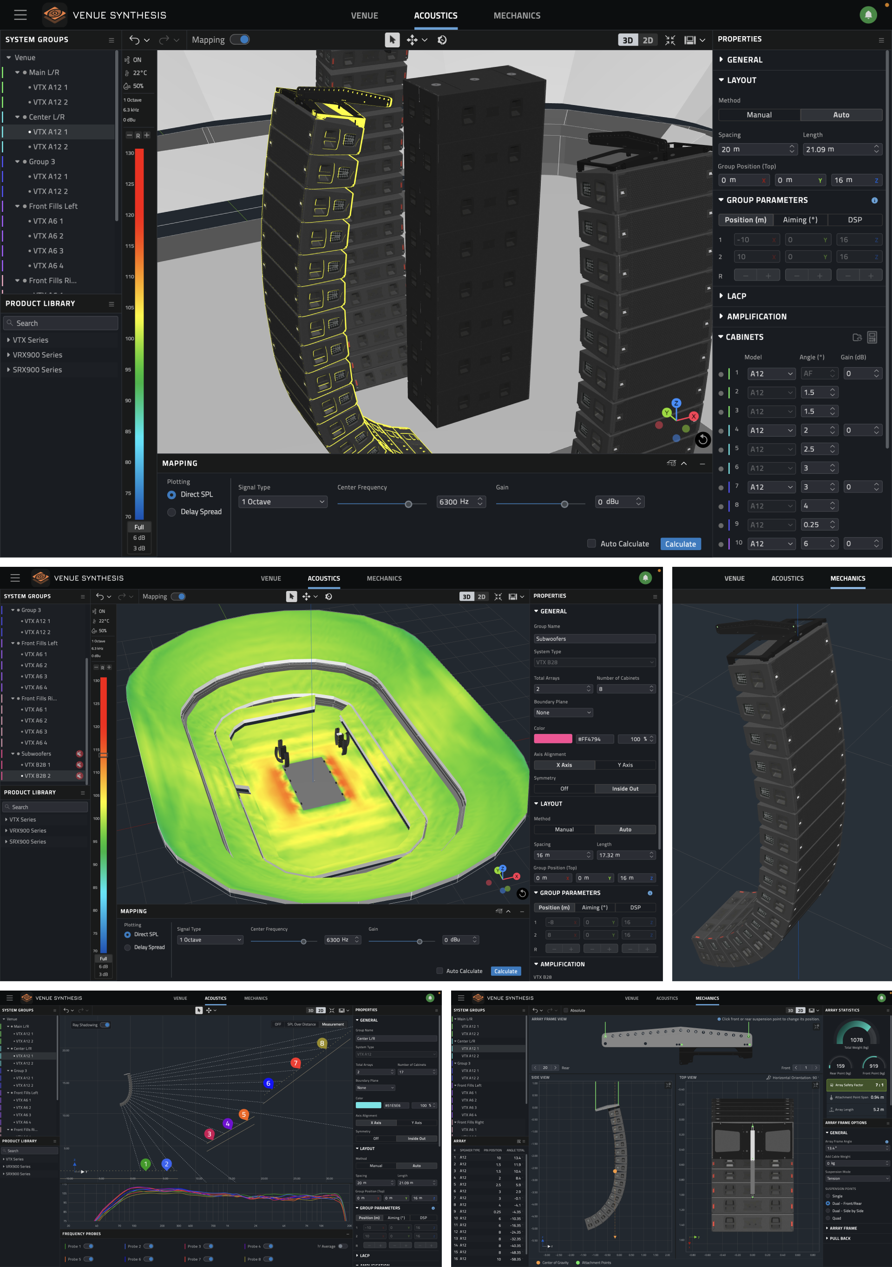Click undo arrow in top toolbar
Viewport: 892px width, 1267px height.
point(134,40)
